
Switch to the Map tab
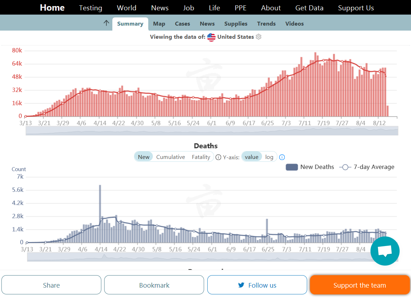point(159,24)
